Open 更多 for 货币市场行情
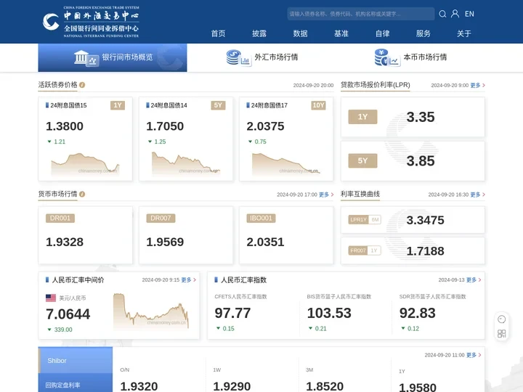Viewport: 523px width, 392px height. (326, 195)
